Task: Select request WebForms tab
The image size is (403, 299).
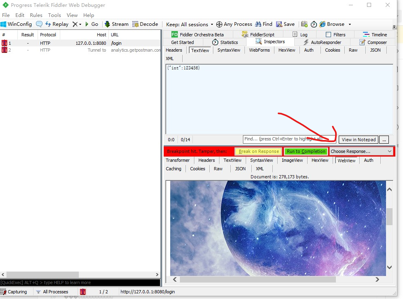Action: click(x=260, y=50)
